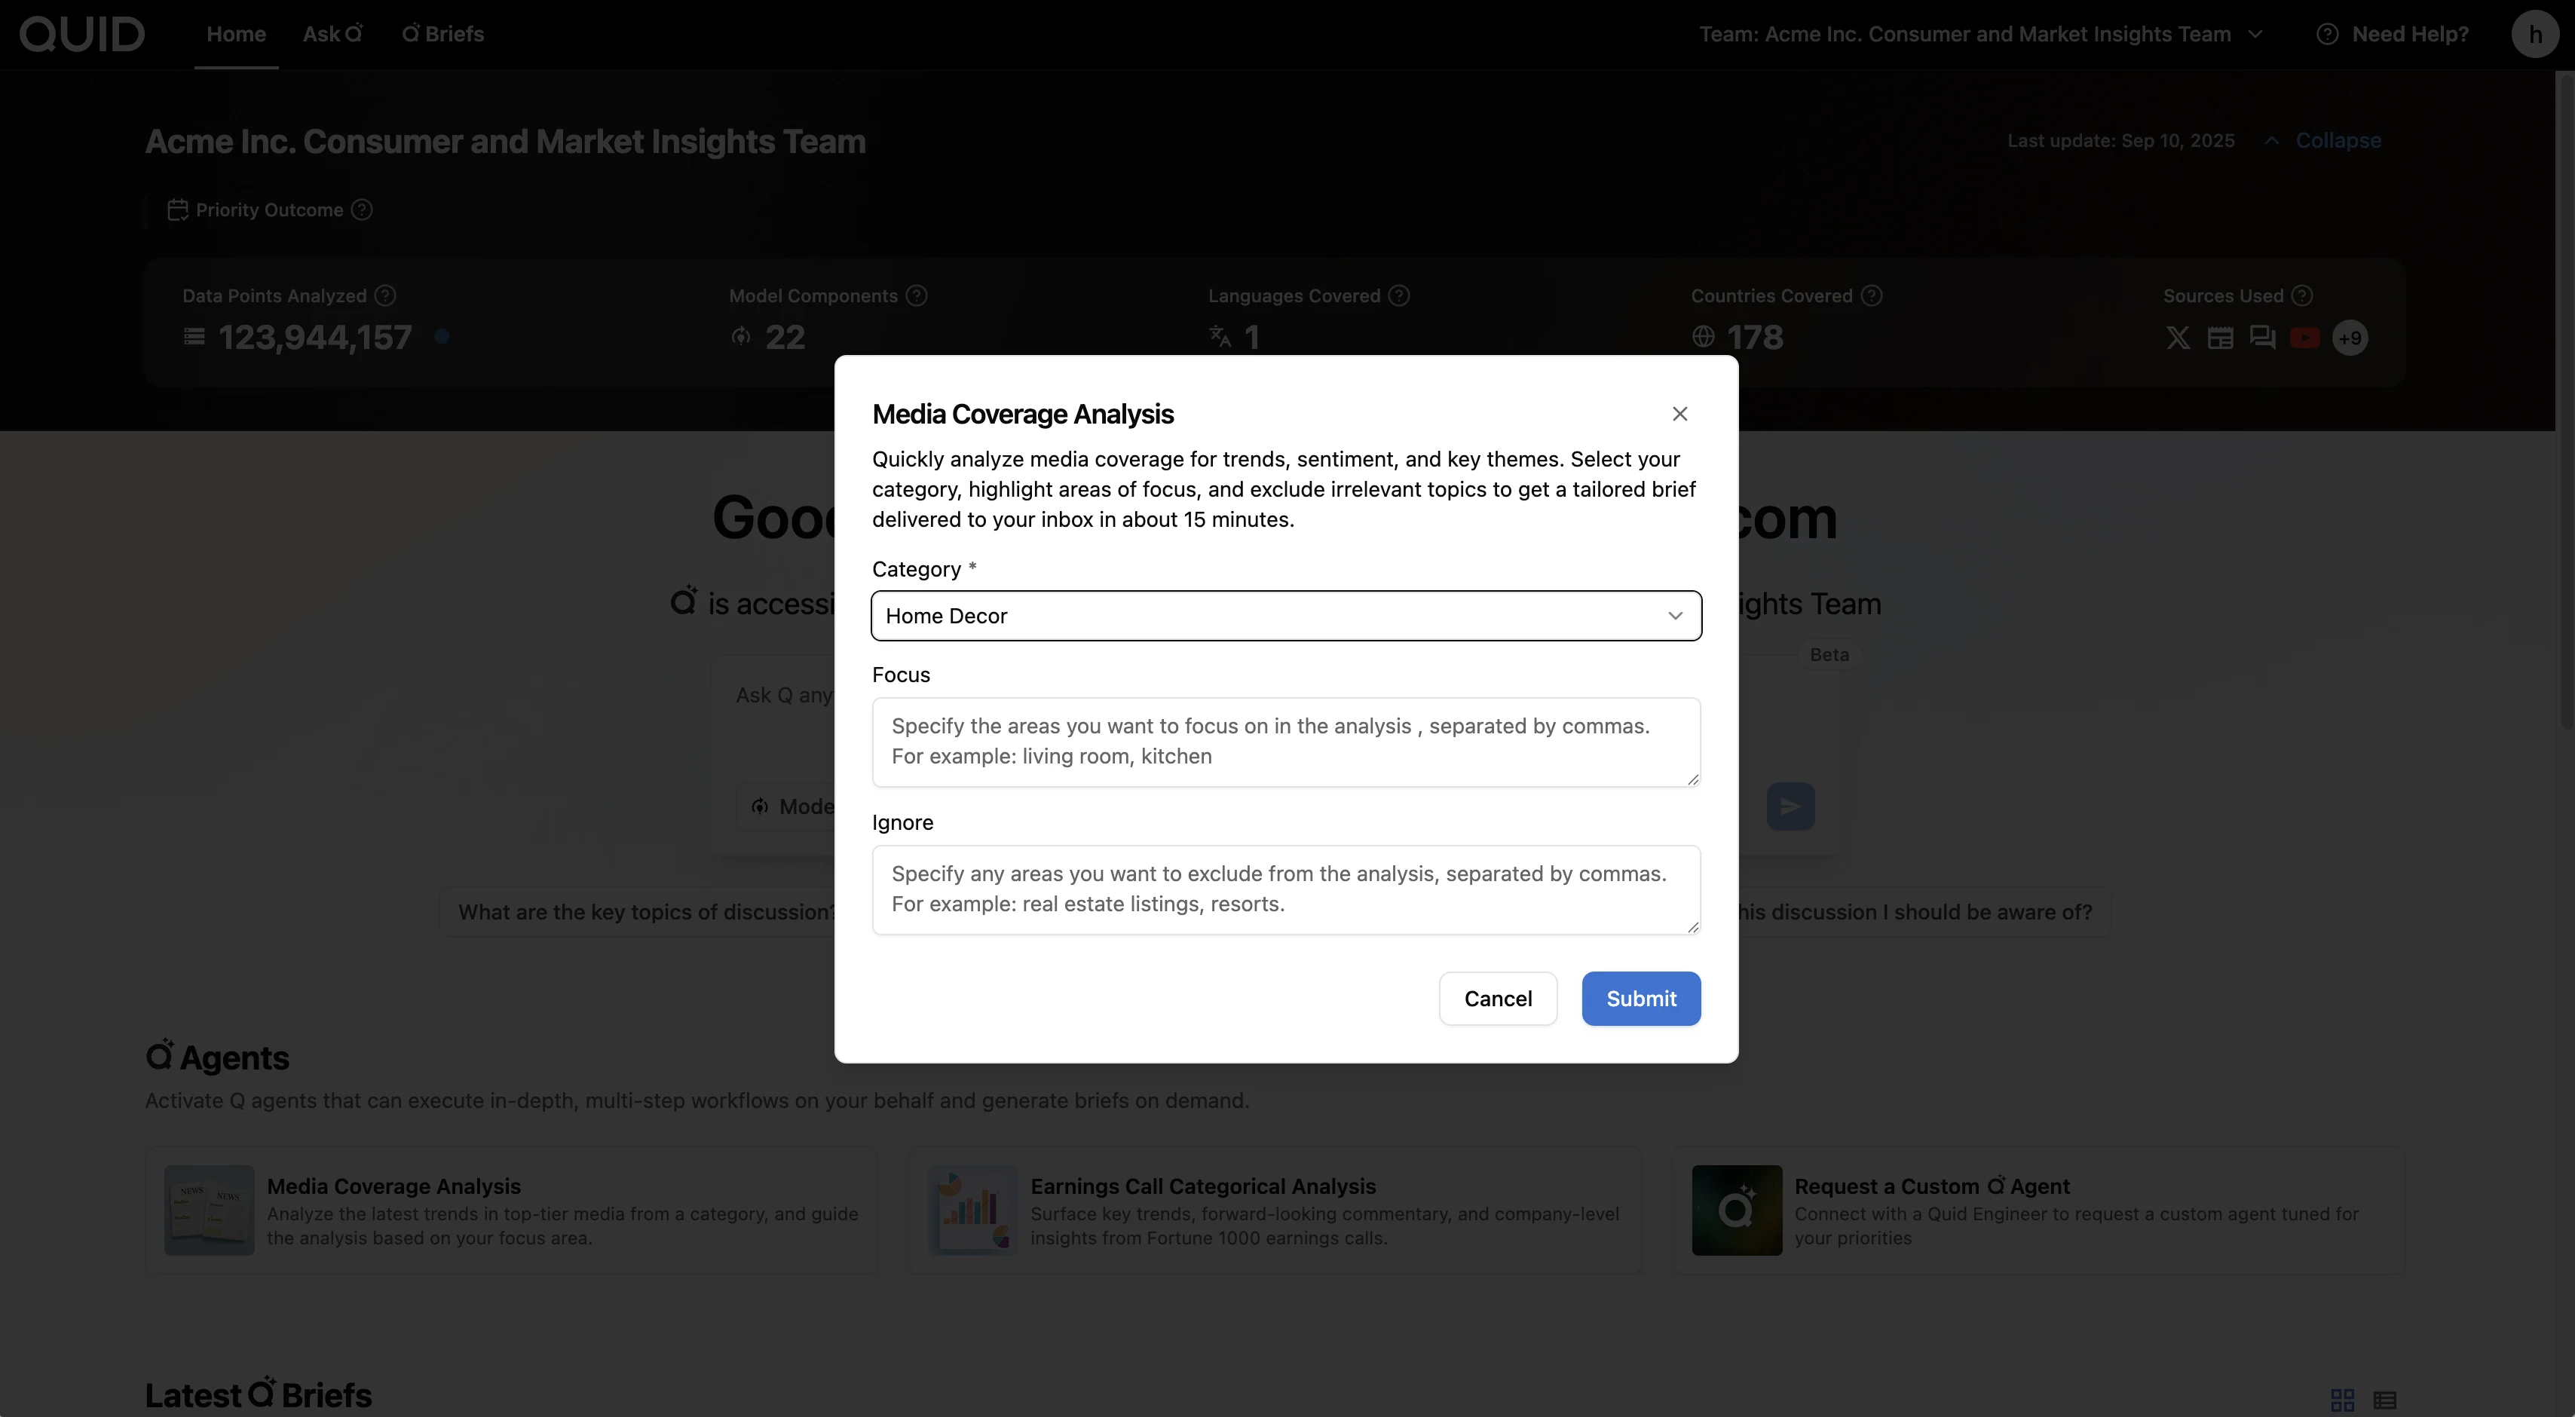
Task: Open the Category dropdown showing Home Decor
Action: pyautogui.click(x=1285, y=616)
